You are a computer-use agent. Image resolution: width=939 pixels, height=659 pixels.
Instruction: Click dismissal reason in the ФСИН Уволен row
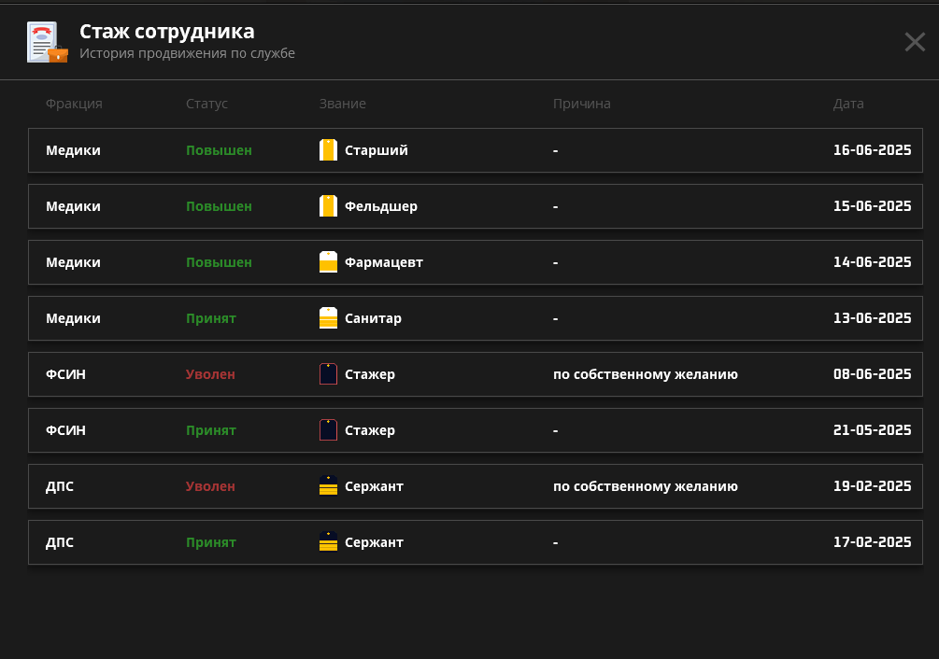tap(645, 374)
